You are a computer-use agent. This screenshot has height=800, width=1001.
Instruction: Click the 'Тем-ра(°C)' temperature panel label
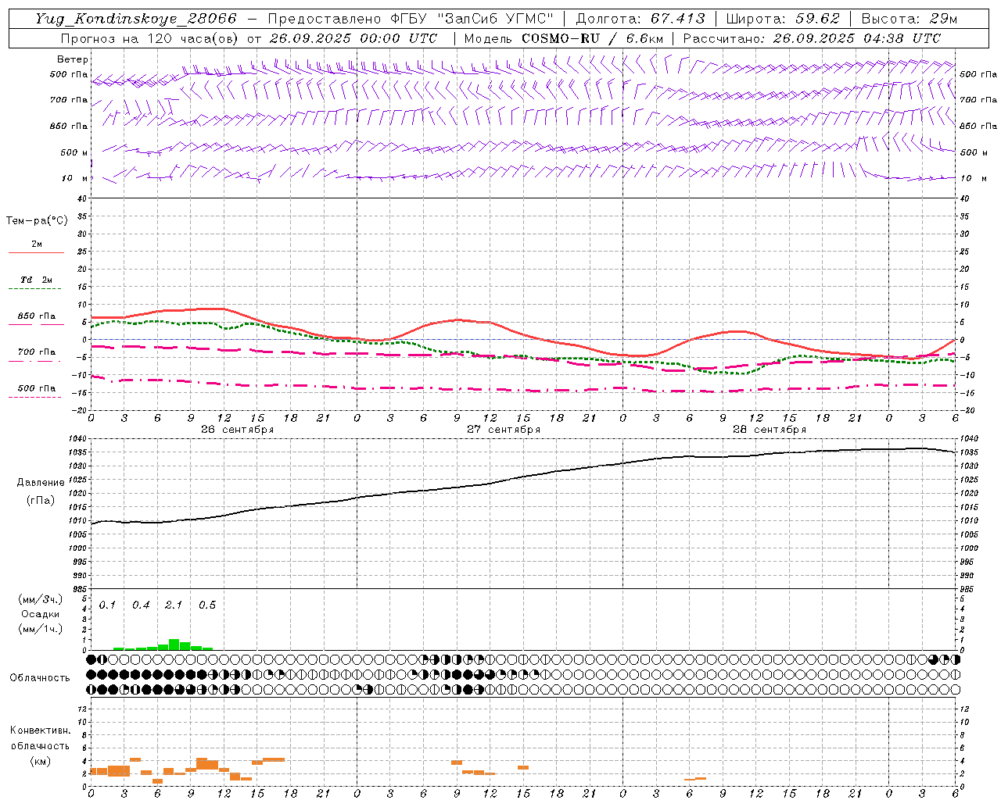point(37,221)
